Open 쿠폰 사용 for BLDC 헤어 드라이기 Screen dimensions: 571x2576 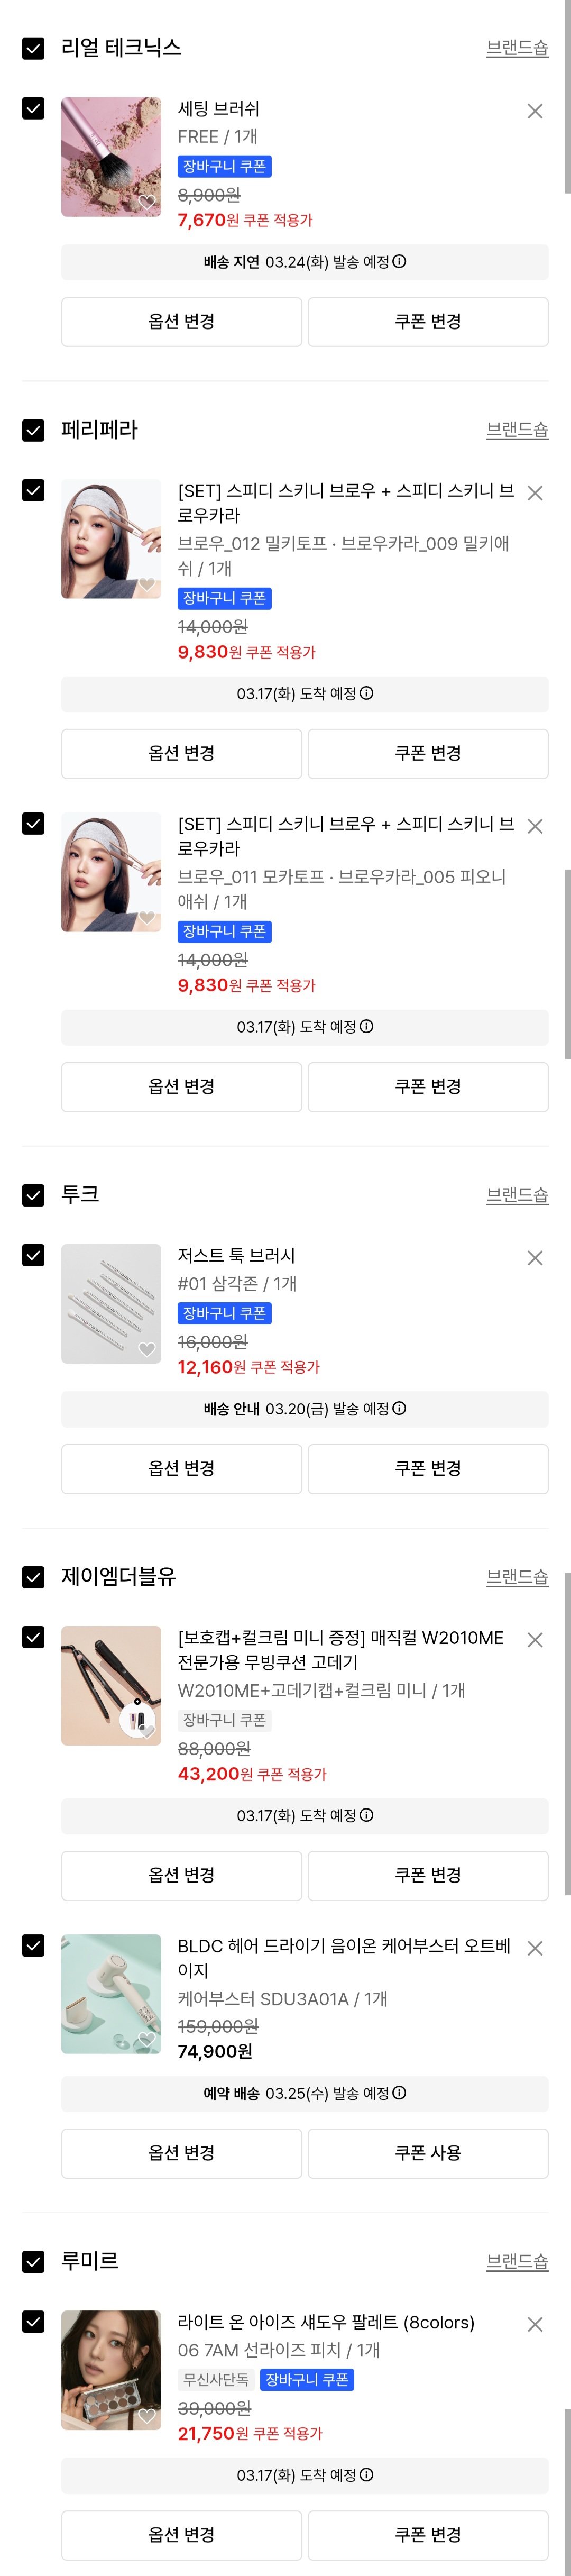[427, 2153]
